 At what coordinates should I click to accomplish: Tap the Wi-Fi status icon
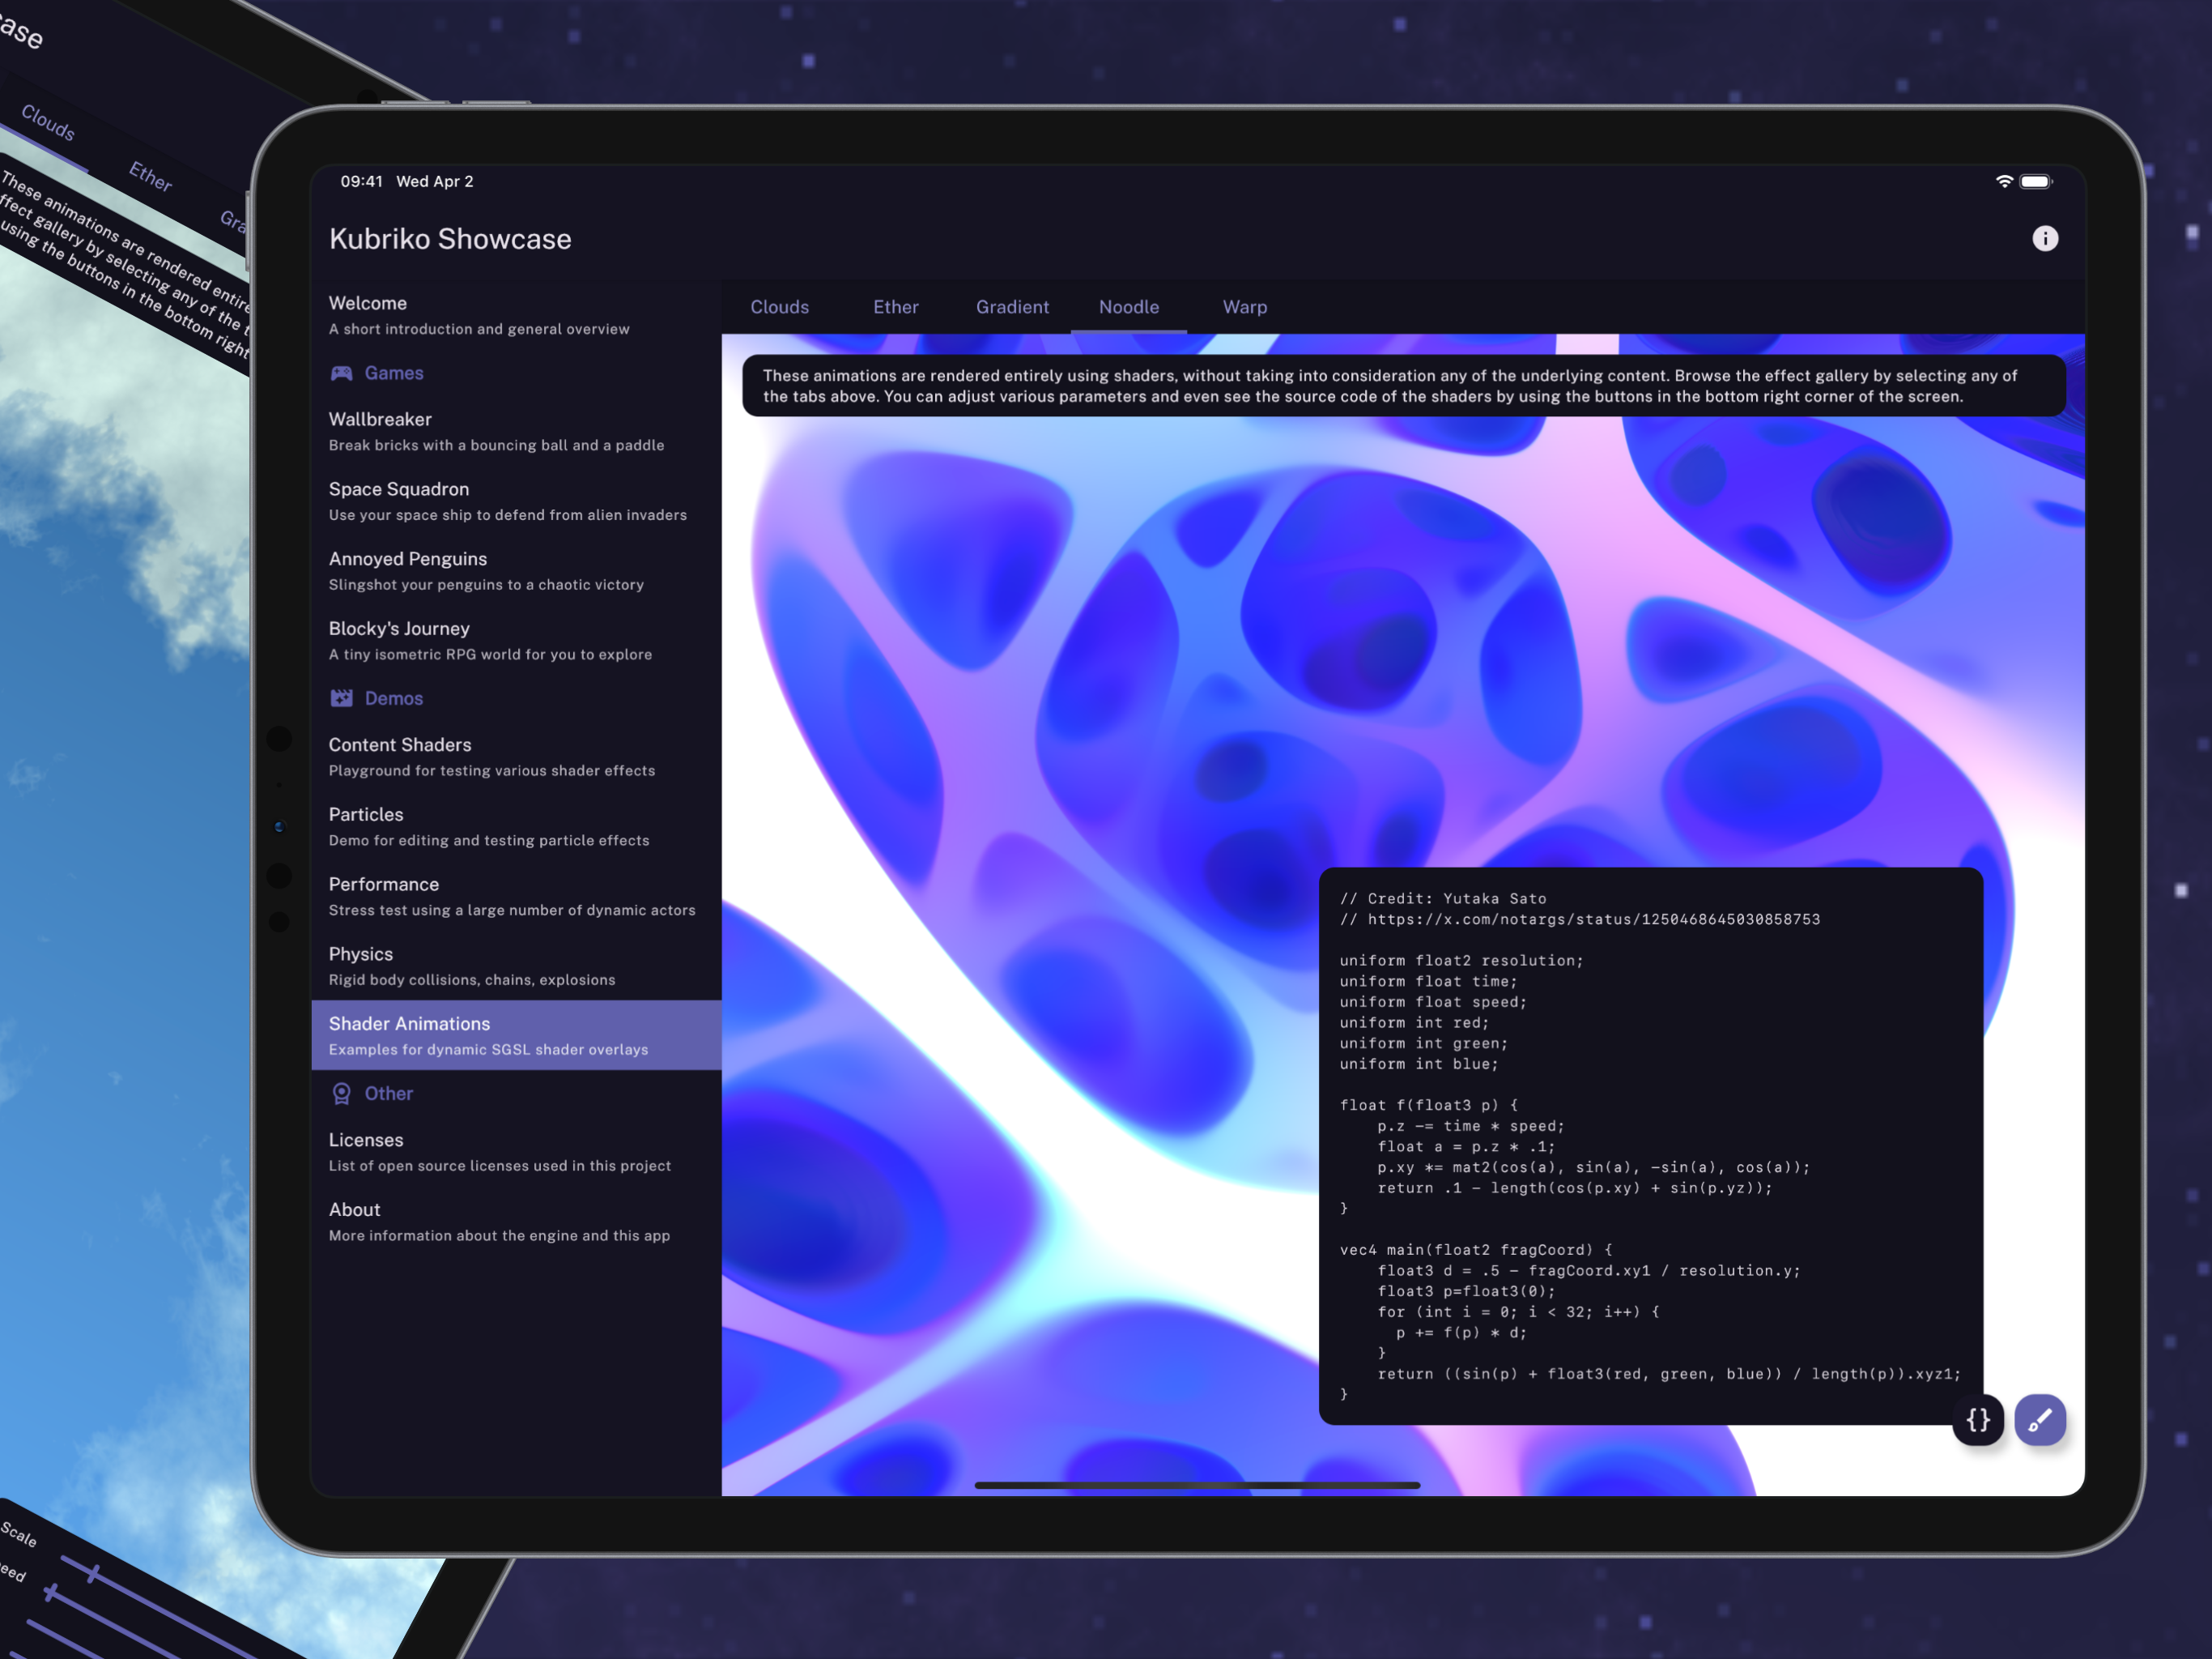pos(2003,181)
